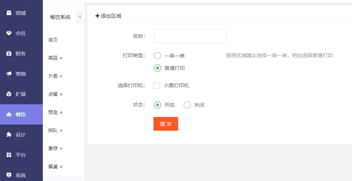Click the 设计 puzzle piece icon

[9, 135]
